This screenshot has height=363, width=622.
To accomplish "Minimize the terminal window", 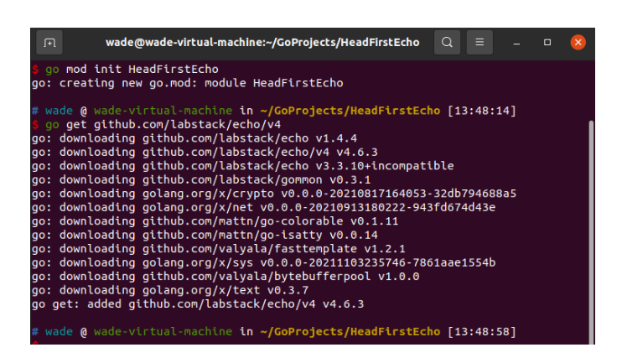I will tap(516, 43).
